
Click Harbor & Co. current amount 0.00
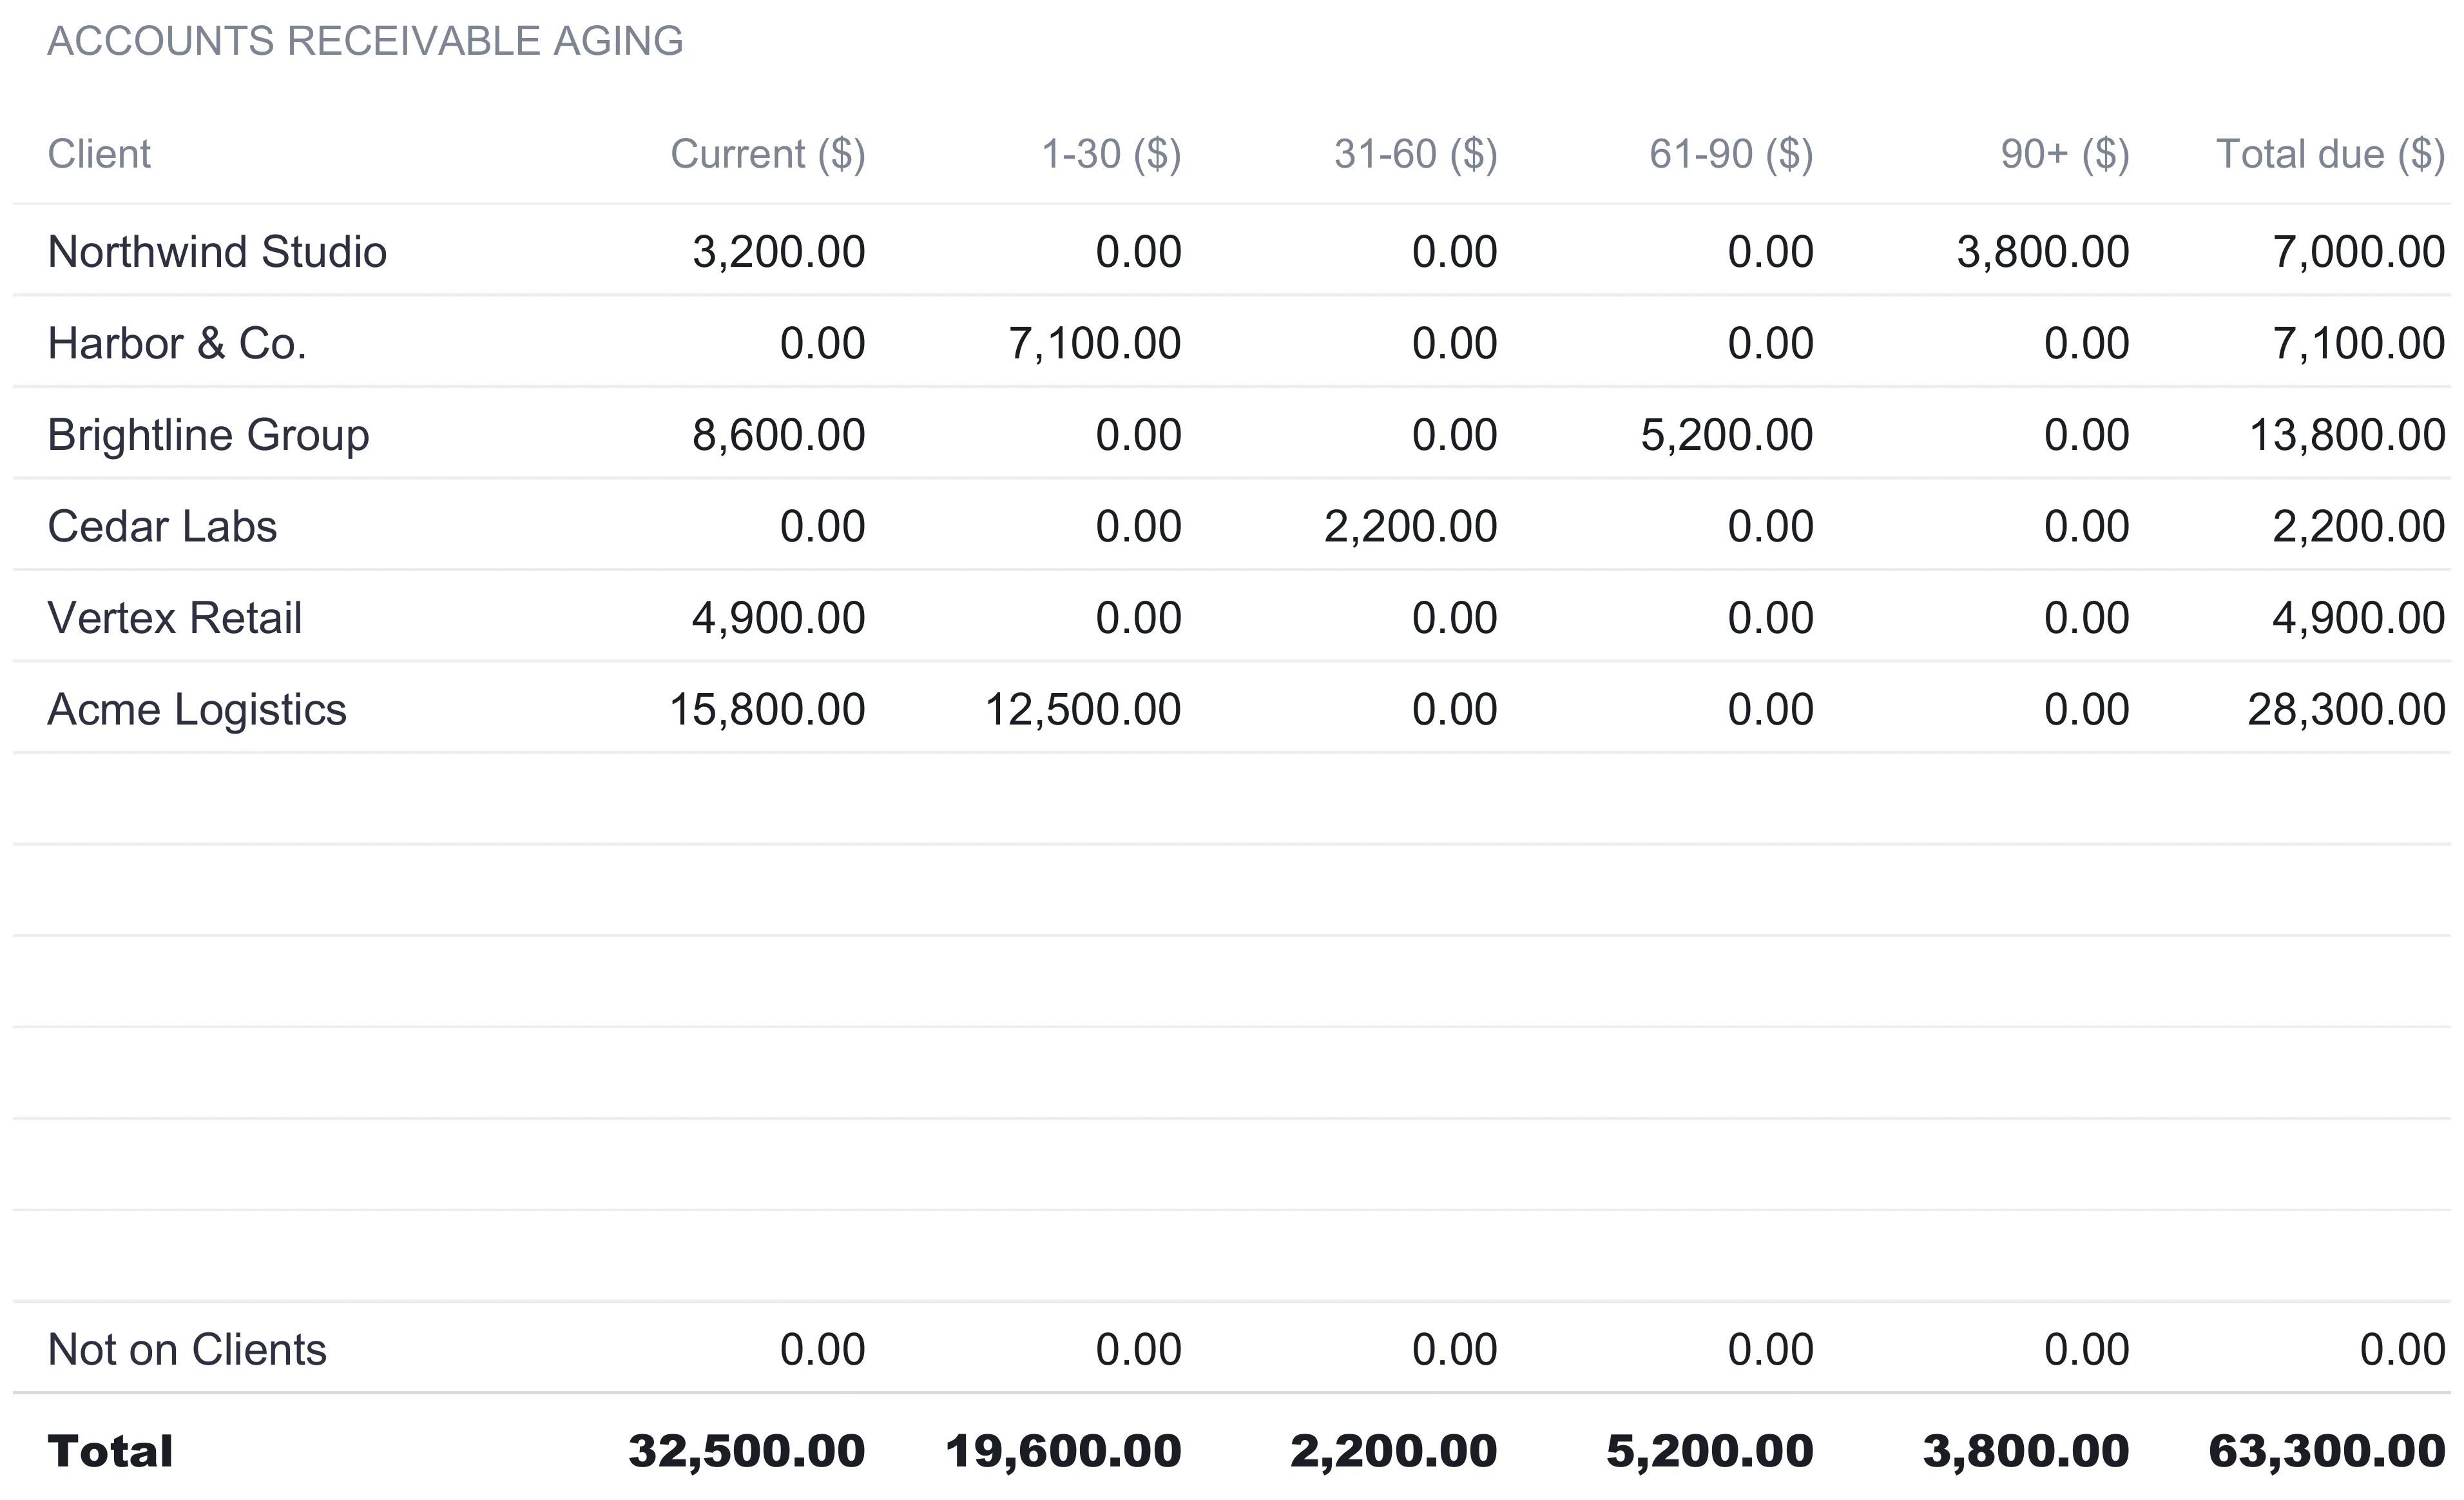point(822,344)
